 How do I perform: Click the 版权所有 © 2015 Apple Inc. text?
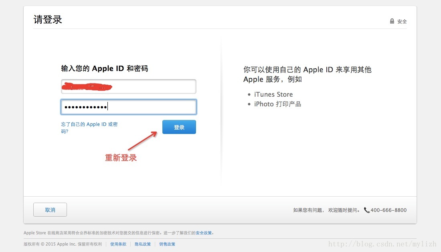pos(50,244)
